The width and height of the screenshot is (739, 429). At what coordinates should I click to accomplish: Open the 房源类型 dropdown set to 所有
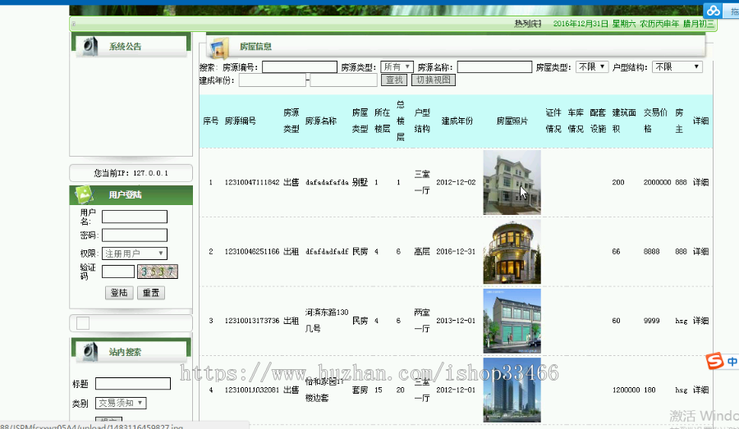(397, 67)
